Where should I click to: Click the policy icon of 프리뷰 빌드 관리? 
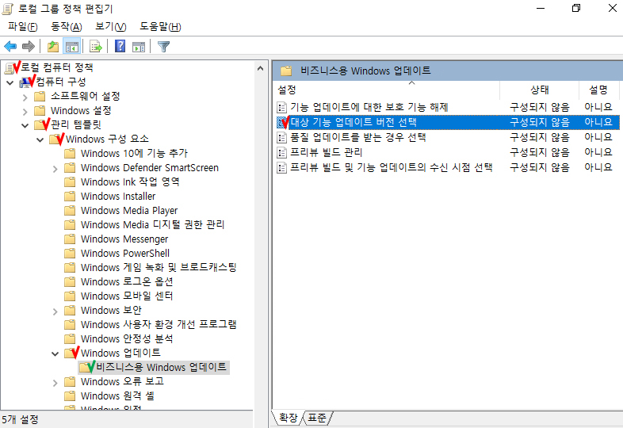tap(281, 153)
